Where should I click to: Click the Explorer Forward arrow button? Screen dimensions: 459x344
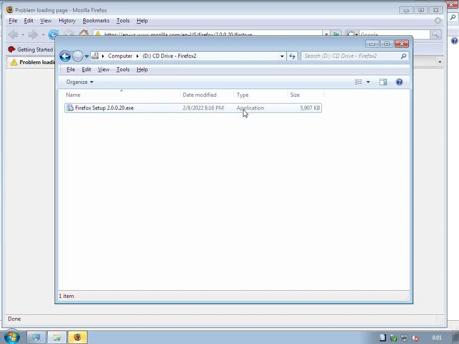coord(78,56)
